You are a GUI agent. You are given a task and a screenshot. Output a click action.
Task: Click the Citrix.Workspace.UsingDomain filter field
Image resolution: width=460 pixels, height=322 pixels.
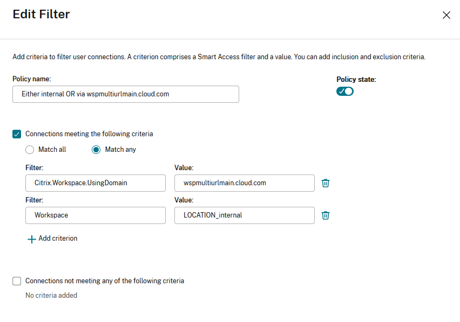coord(96,183)
